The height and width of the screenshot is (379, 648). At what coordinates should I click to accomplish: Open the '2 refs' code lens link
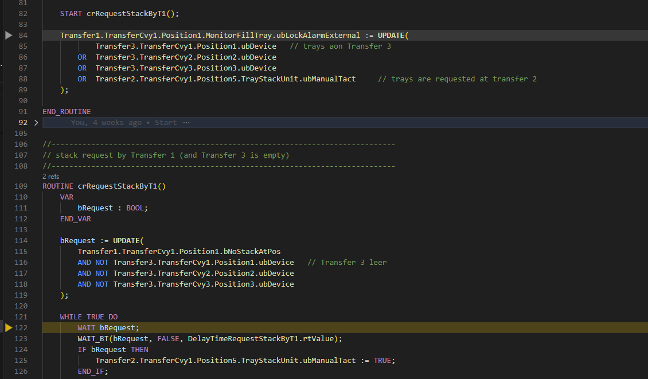point(51,177)
